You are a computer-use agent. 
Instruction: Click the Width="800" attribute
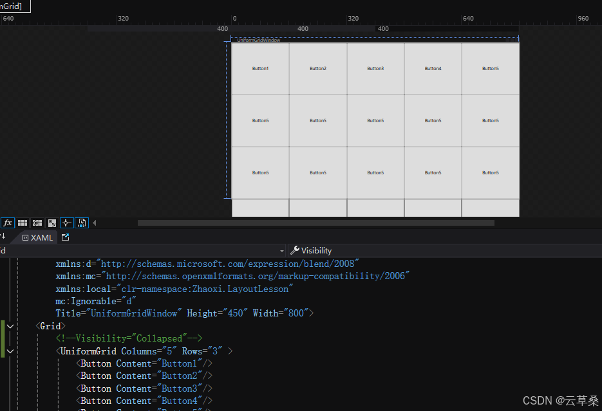coord(281,313)
